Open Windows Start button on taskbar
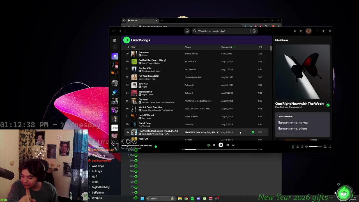 coord(142,199)
